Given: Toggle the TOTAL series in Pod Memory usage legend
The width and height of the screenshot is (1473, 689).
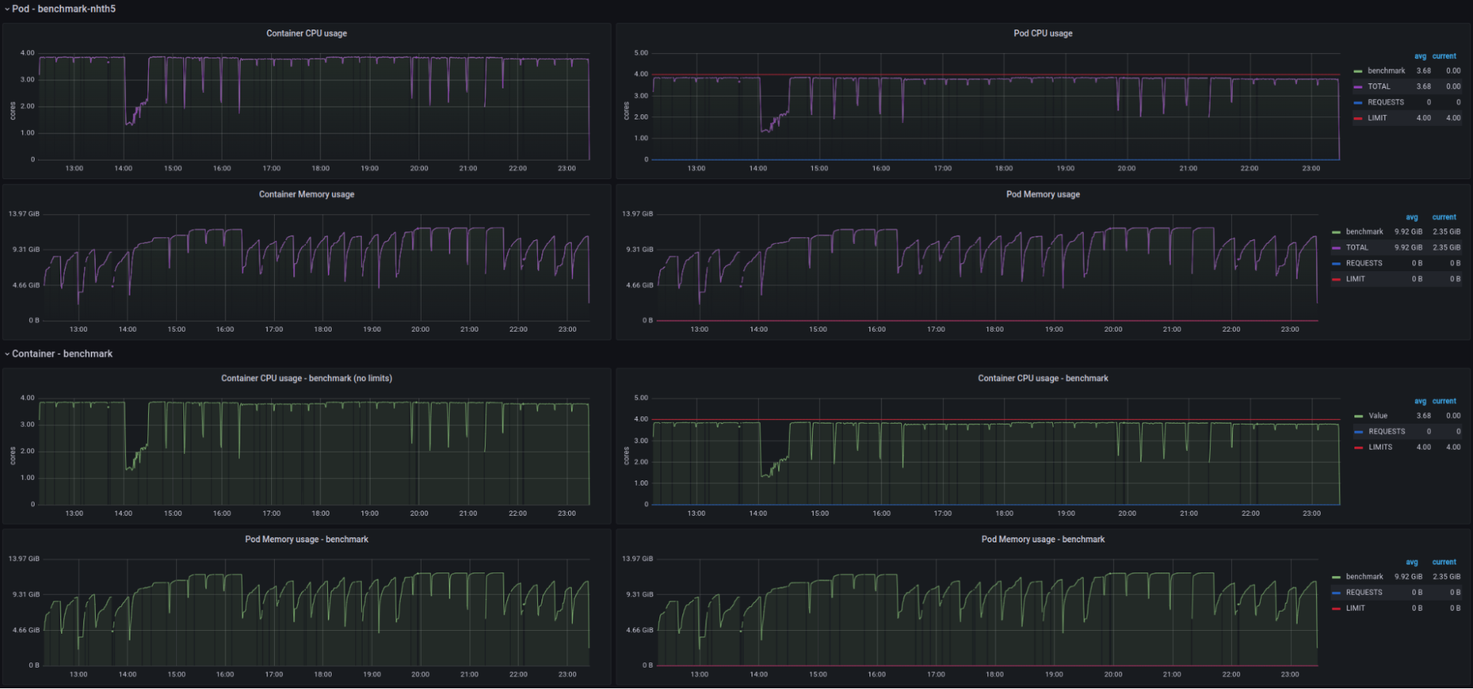Looking at the screenshot, I should coord(1357,248).
